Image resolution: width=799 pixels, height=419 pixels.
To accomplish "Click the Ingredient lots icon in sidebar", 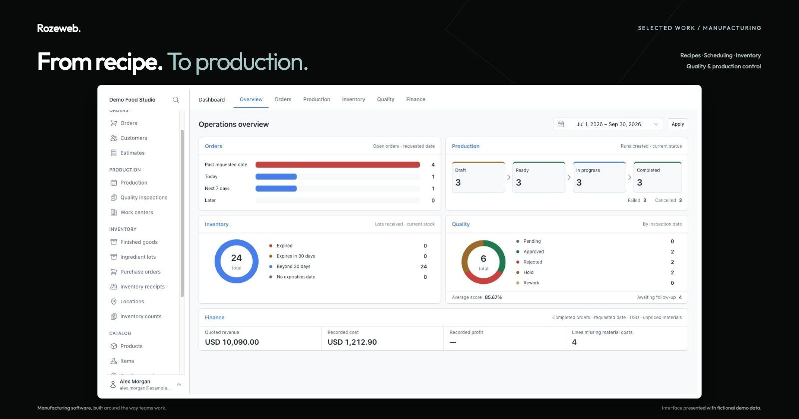I will pyautogui.click(x=114, y=257).
